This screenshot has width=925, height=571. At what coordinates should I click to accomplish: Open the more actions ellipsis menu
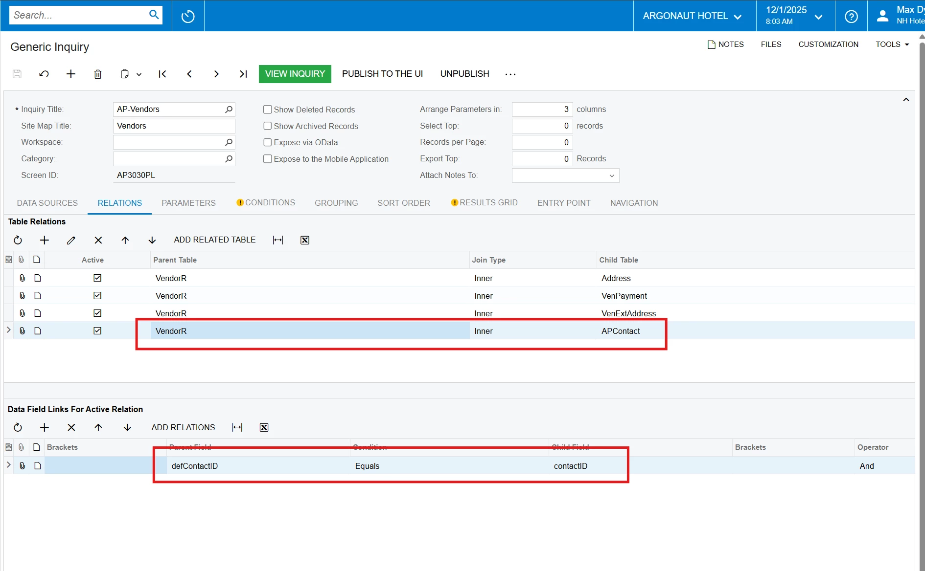coord(510,74)
